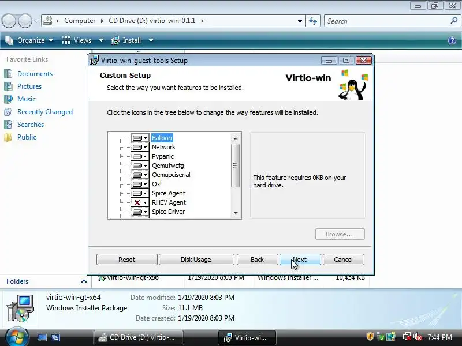Open Qxl feature install dropdown icon
Screen dimensions: 462x346
140,184
